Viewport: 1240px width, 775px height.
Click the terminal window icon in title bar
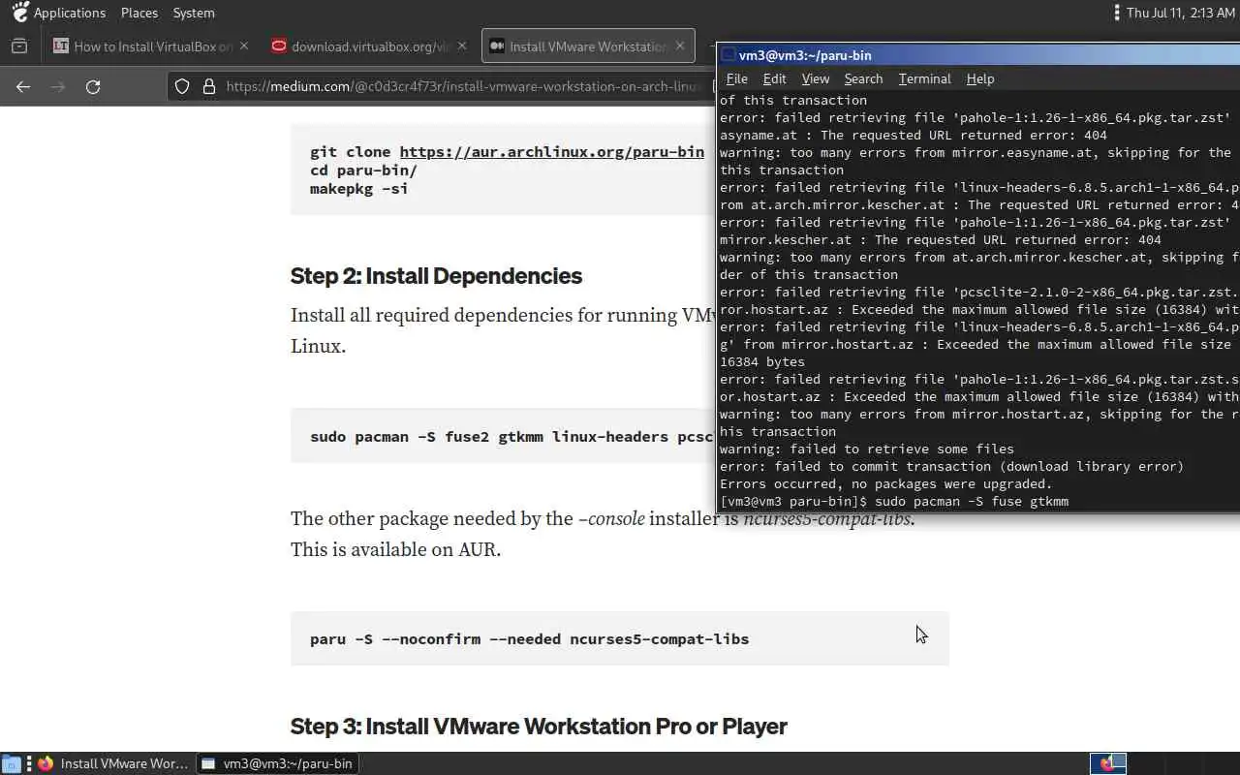coord(728,55)
